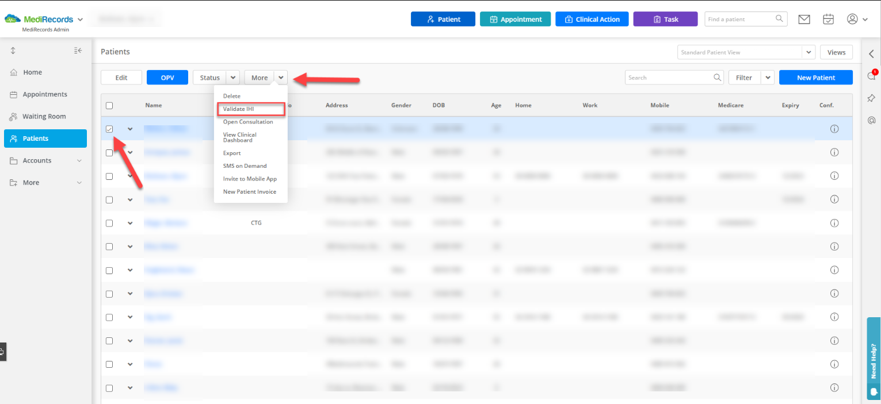881x404 pixels.
Task: Click the New Patient button
Action: [815, 77]
